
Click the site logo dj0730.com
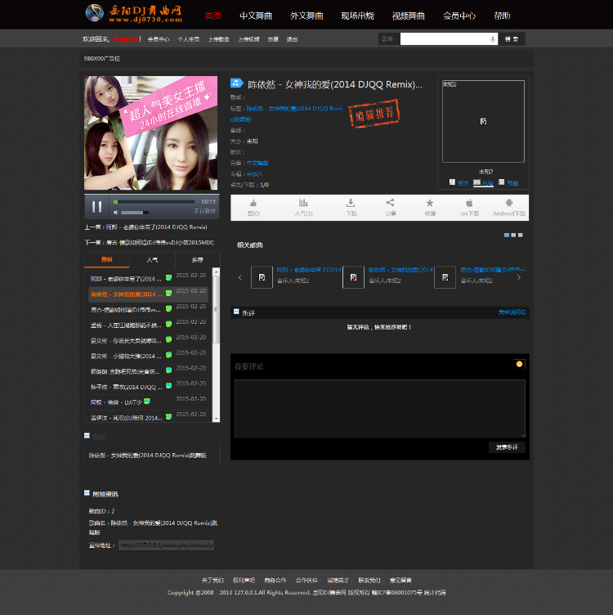[134, 13]
